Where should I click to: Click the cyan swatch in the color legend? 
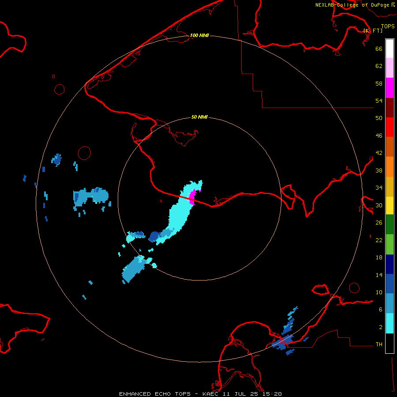coord(390,323)
